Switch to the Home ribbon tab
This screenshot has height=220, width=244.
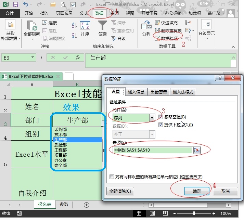(28, 13)
